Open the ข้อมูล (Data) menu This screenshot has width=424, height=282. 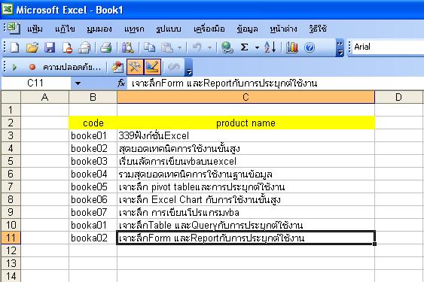(247, 29)
